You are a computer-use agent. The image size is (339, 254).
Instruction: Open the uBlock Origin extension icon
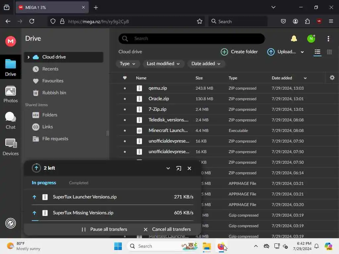click(319, 21)
